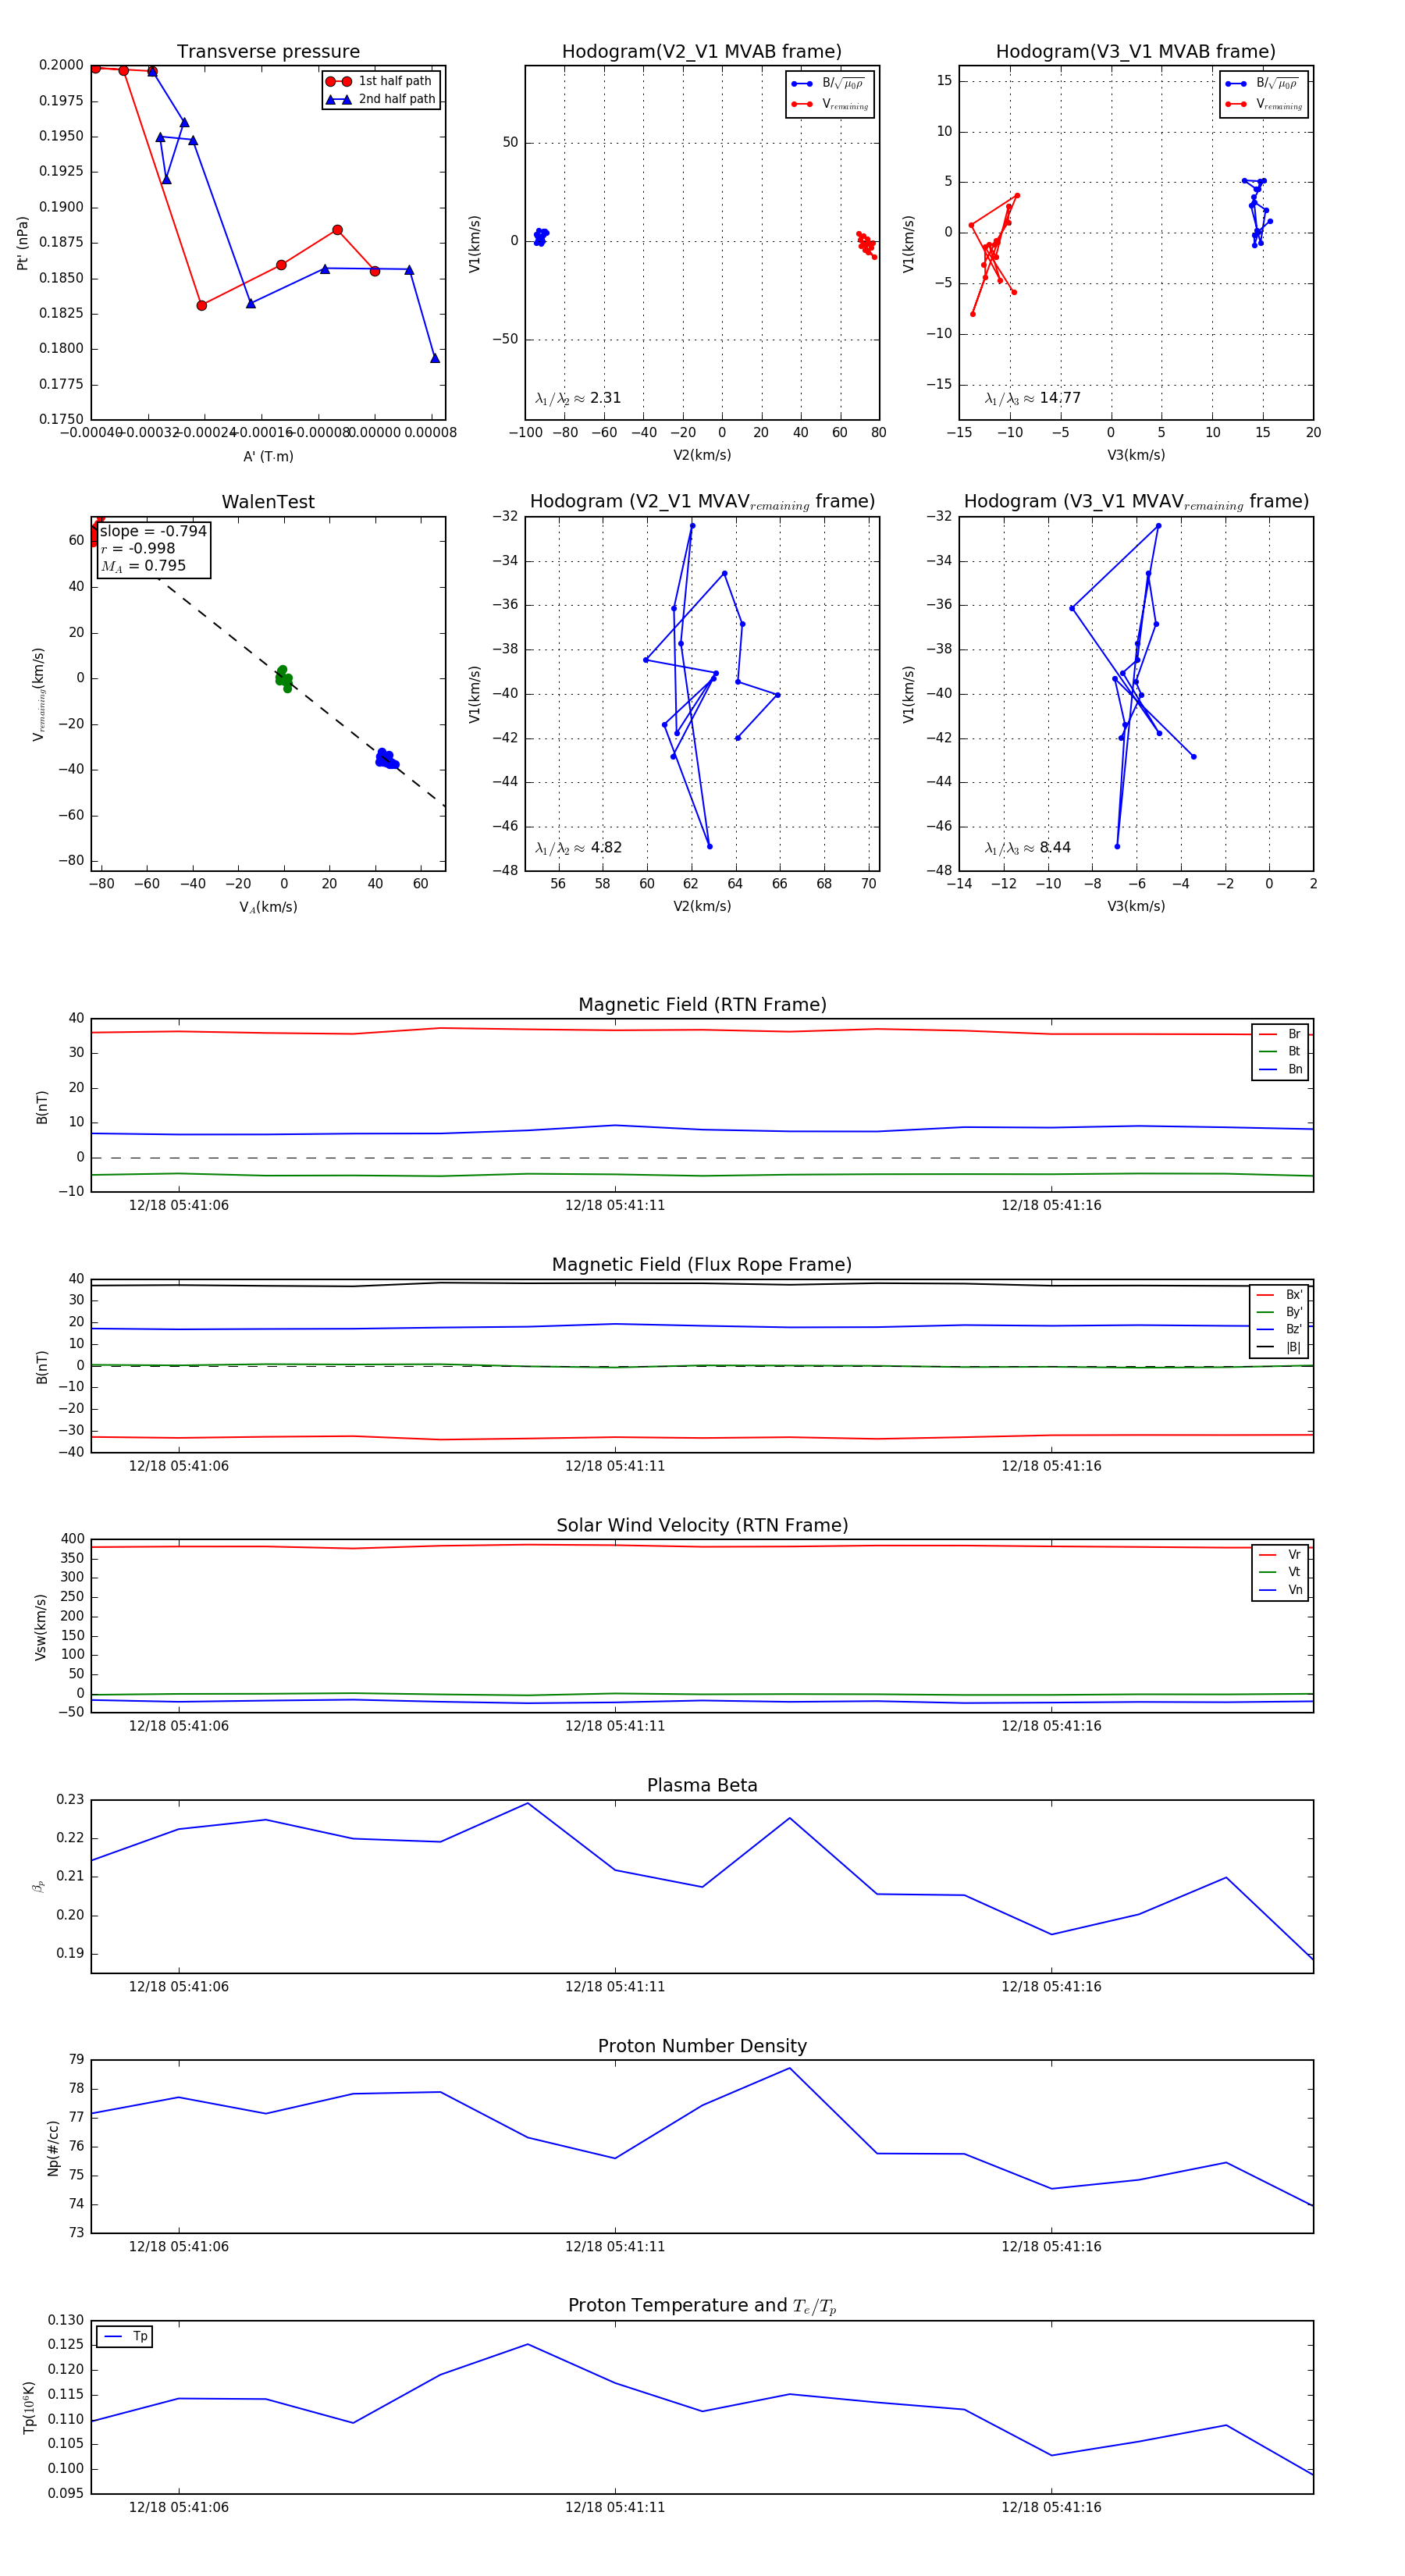This screenshot has width=1405, height=2576.
Task: Click the 'Transverse pressure' plot title
Action: pyautogui.click(x=268, y=52)
